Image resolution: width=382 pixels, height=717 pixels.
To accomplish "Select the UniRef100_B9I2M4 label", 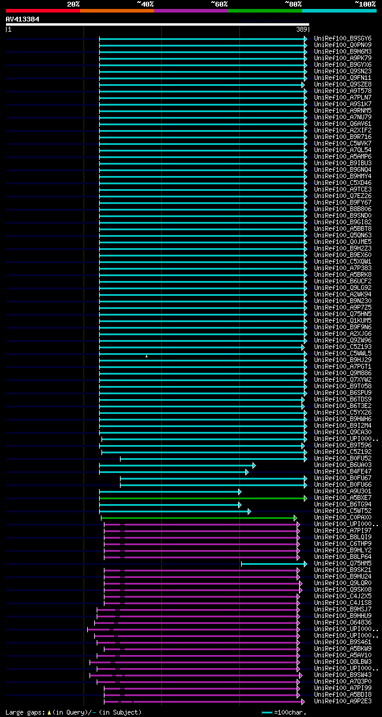I will pos(343,425).
